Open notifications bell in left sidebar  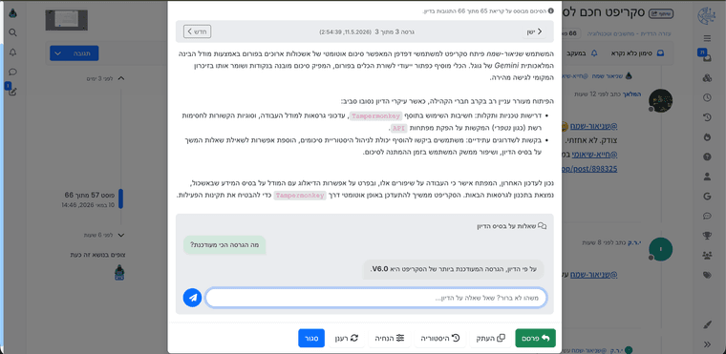[x=13, y=52]
